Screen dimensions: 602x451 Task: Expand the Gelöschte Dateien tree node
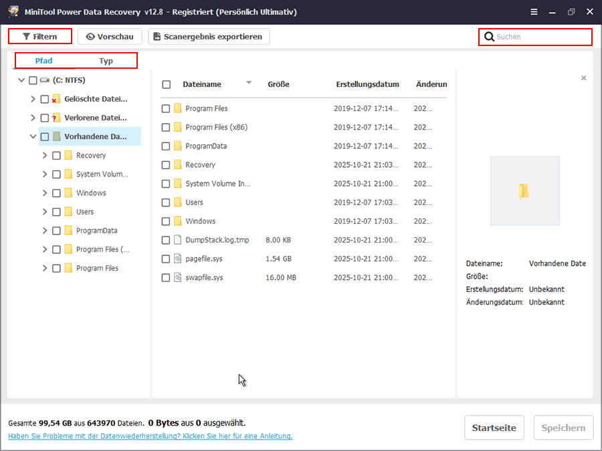32,98
